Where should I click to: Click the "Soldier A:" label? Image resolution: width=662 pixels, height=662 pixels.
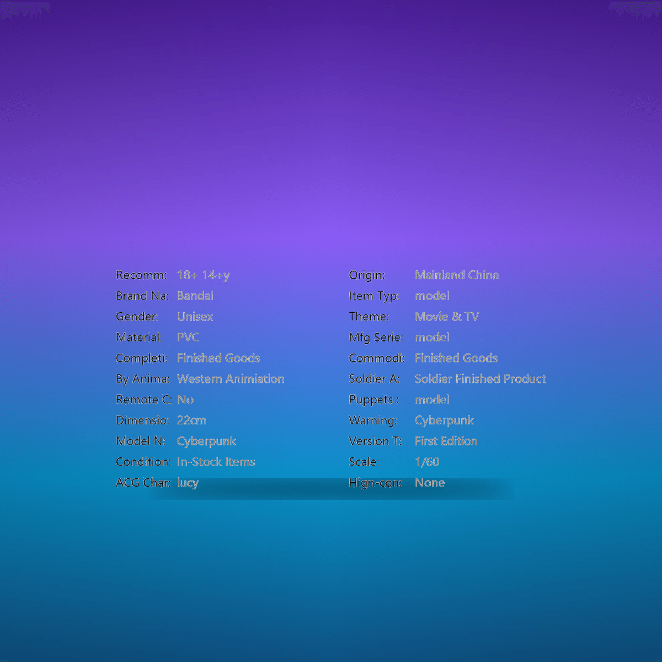pos(375,379)
